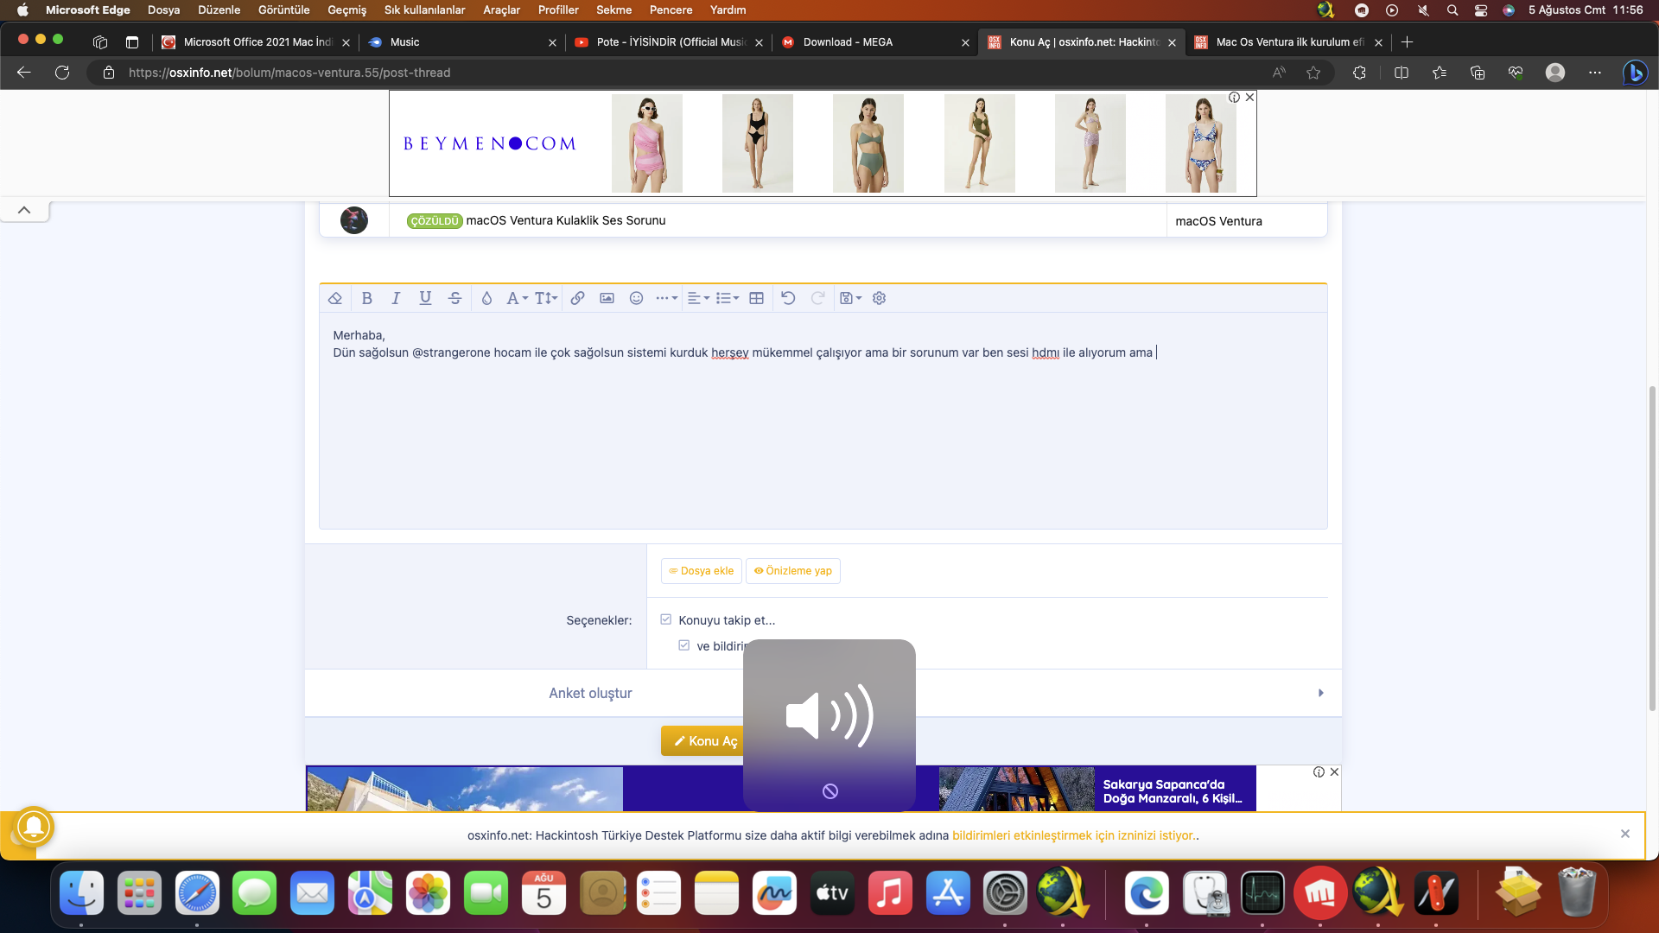Viewport: 1659px width, 933px height.
Task: Open the text color droplet tool
Action: 486,298
